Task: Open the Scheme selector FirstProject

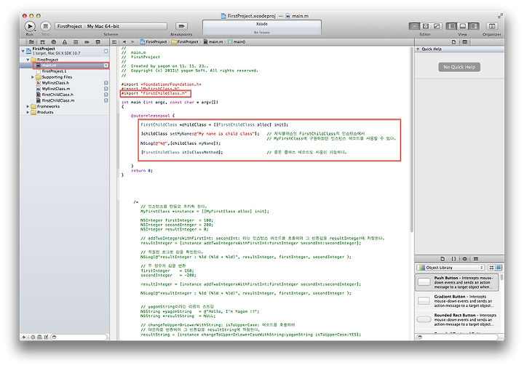Action: coord(70,26)
